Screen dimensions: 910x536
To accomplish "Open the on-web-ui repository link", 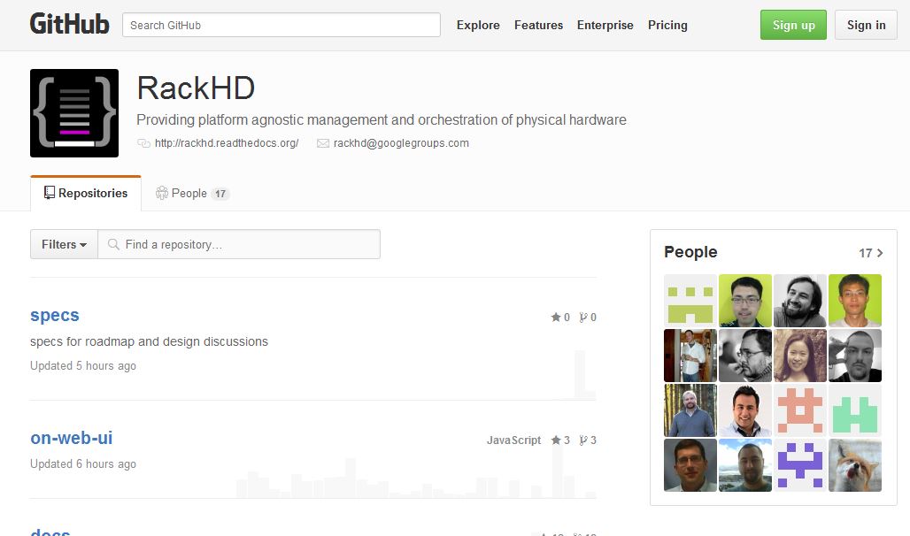I will [x=72, y=438].
